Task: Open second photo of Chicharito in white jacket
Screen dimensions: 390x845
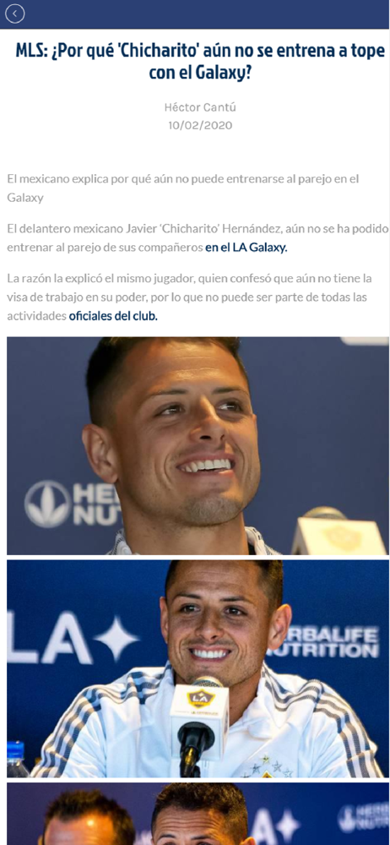Action: [x=198, y=668]
